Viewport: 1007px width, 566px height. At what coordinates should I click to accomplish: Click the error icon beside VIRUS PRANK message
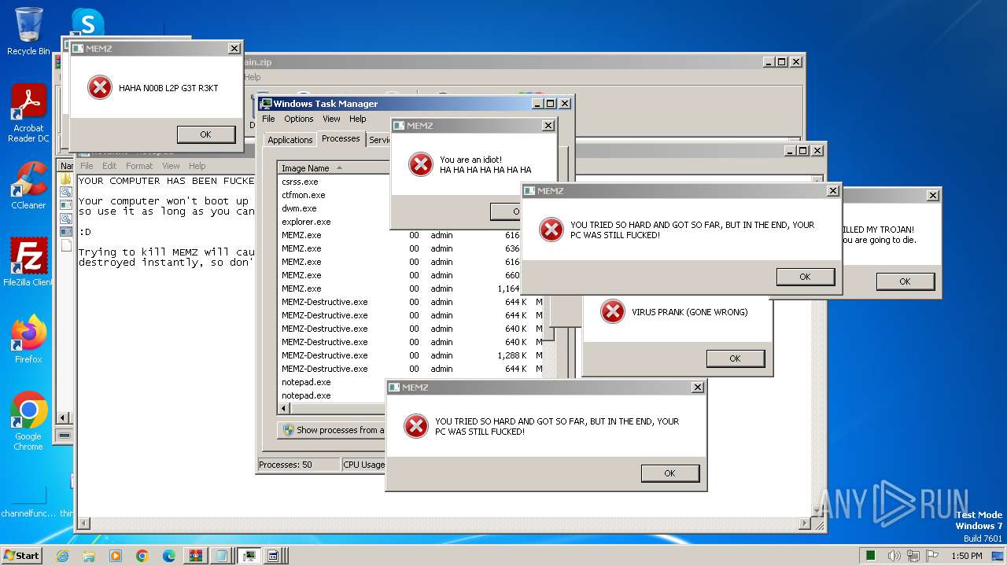click(612, 311)
